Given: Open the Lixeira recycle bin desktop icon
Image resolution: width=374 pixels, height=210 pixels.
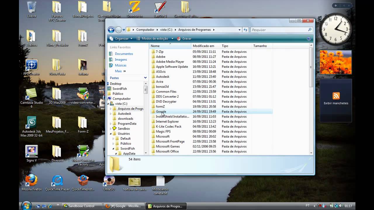Looking at the screenshot, I should [x=32, y=9].
